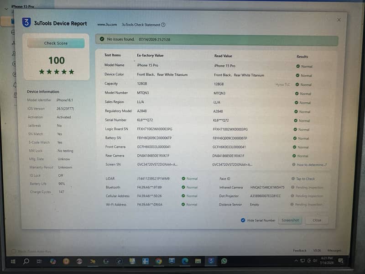The width and height of the screenshot is (365, 274).
Task: Click the Pending Inspection status for Infrared Camera
Action: click(309, 188)
